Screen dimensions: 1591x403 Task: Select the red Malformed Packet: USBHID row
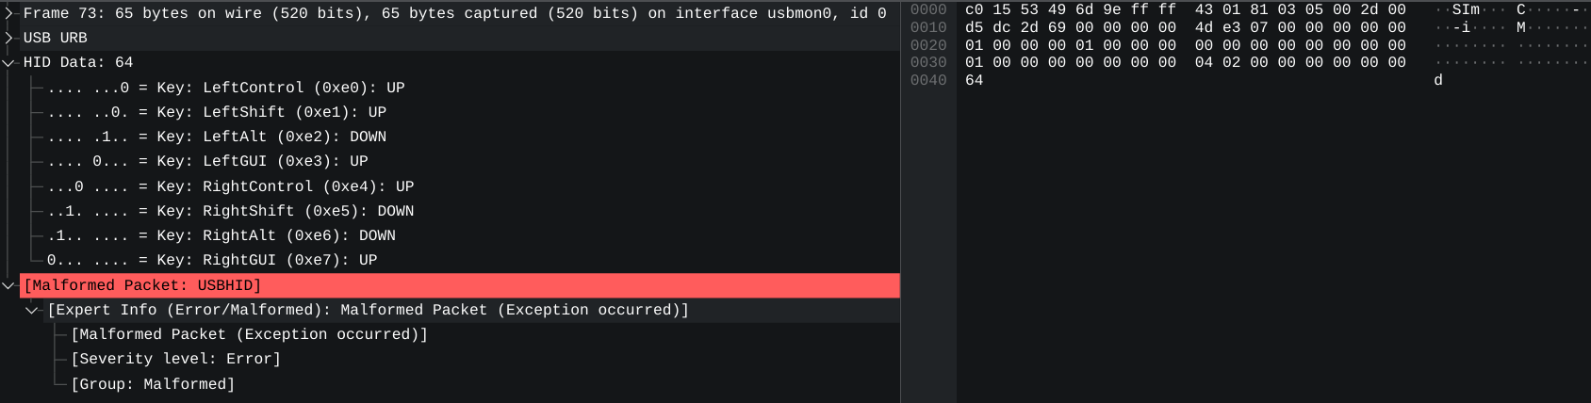click(x=141, y=285)
